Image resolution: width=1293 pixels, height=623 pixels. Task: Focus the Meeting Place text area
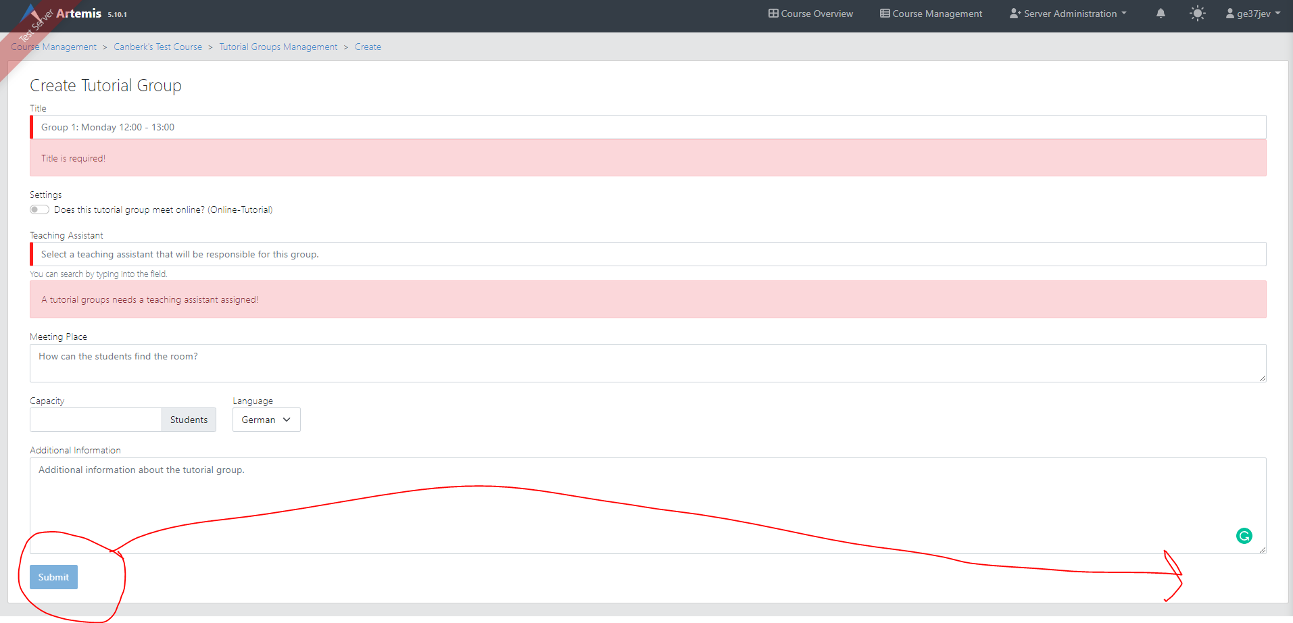point(648,364)
